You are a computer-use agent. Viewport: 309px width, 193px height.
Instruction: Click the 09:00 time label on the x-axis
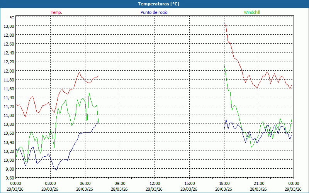pyautogui.click(x=120, y=183)
